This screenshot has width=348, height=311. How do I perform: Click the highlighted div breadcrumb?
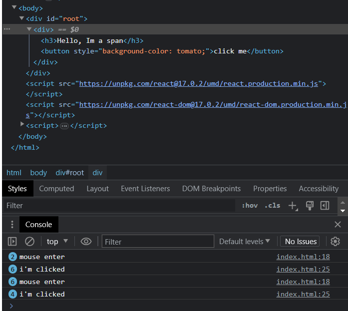click(x=97, y=173)
